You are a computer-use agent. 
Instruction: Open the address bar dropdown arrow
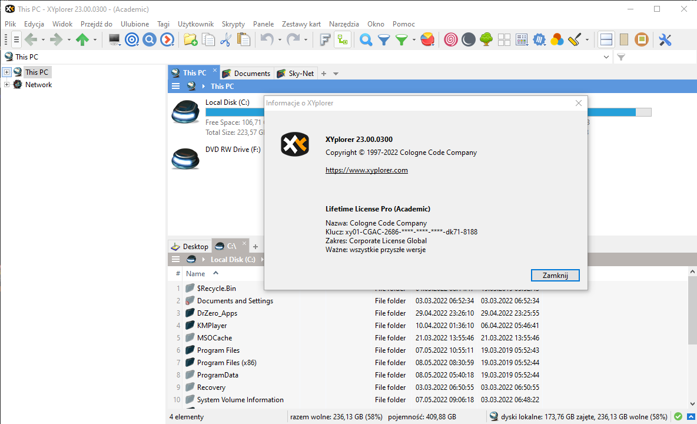tap(606, 57)
